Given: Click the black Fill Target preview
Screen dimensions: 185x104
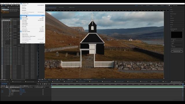Looking at the screenshot, I should click(x=177, y=35).
